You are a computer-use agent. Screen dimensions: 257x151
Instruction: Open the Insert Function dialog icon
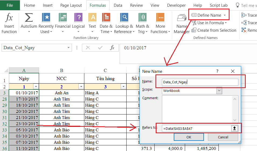[x=9, y=19]
